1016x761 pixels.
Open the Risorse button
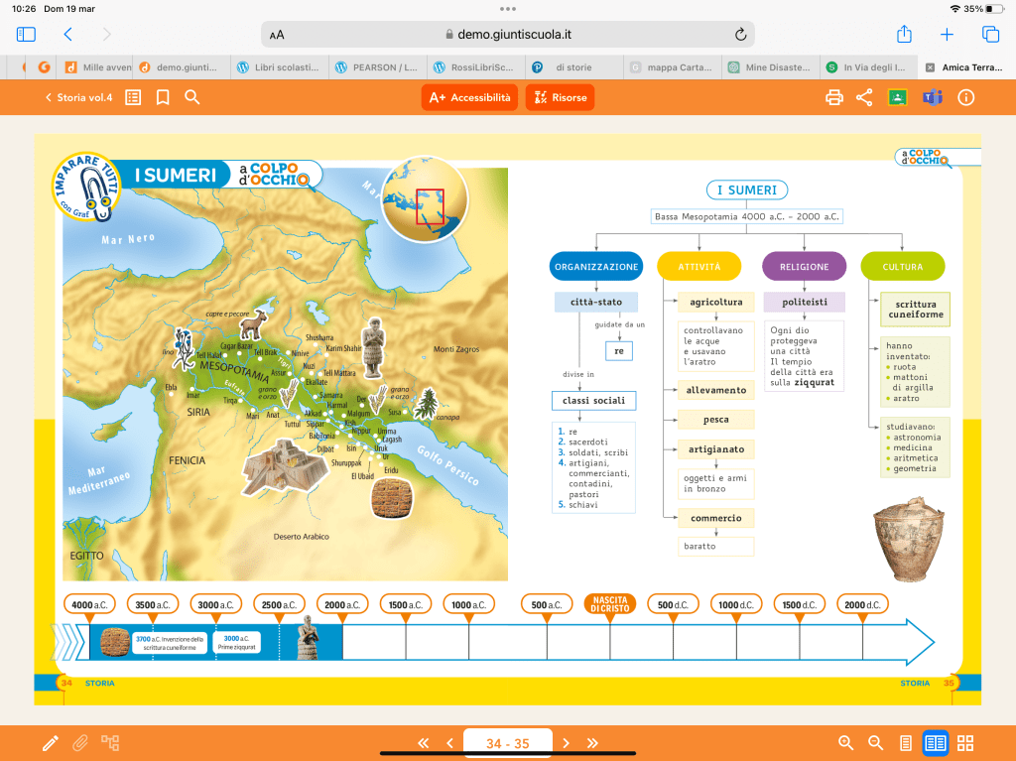coord(560,97)
